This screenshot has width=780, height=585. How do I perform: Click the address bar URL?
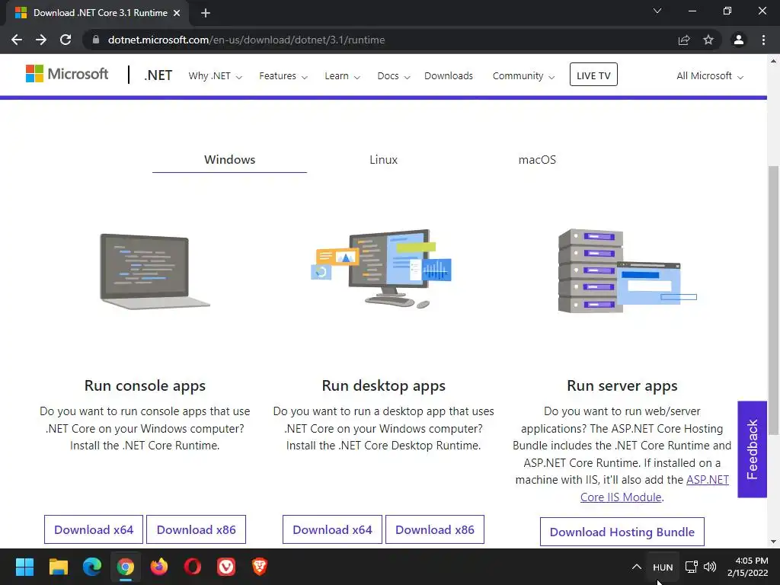(246, 40)
